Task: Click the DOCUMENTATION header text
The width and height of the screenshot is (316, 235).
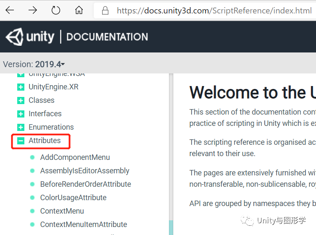Action: [107, 37]
